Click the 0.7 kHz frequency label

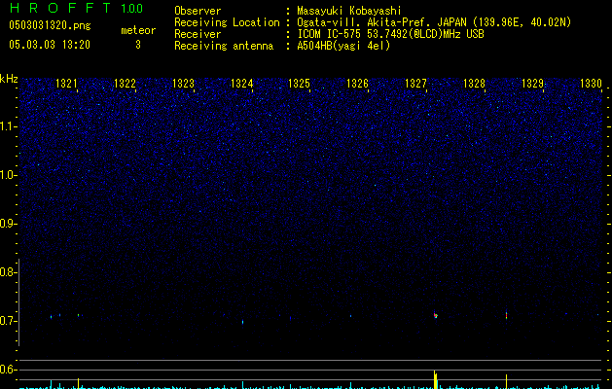coord(7,321)
